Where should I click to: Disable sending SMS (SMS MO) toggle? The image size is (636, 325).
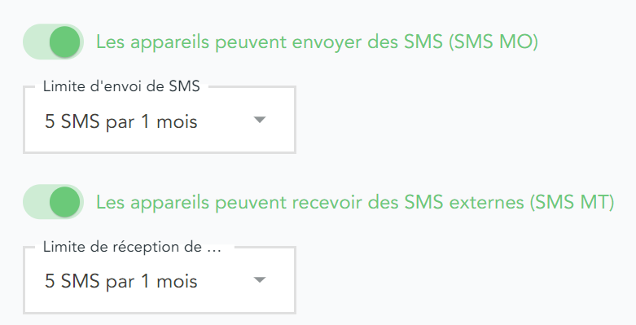click(54, 42)
